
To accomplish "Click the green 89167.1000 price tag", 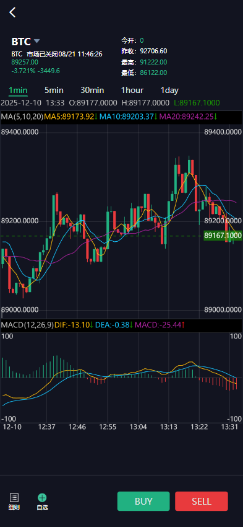I will 223,236.
